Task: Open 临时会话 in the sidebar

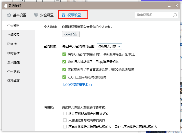Action: point(18,53)
